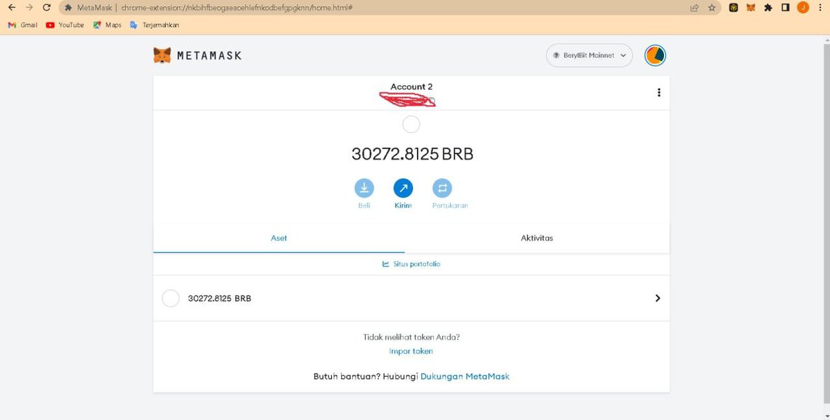Click the BRB token circle icon in asset row
Screen dimensions: 830x420
click(170, 298)
